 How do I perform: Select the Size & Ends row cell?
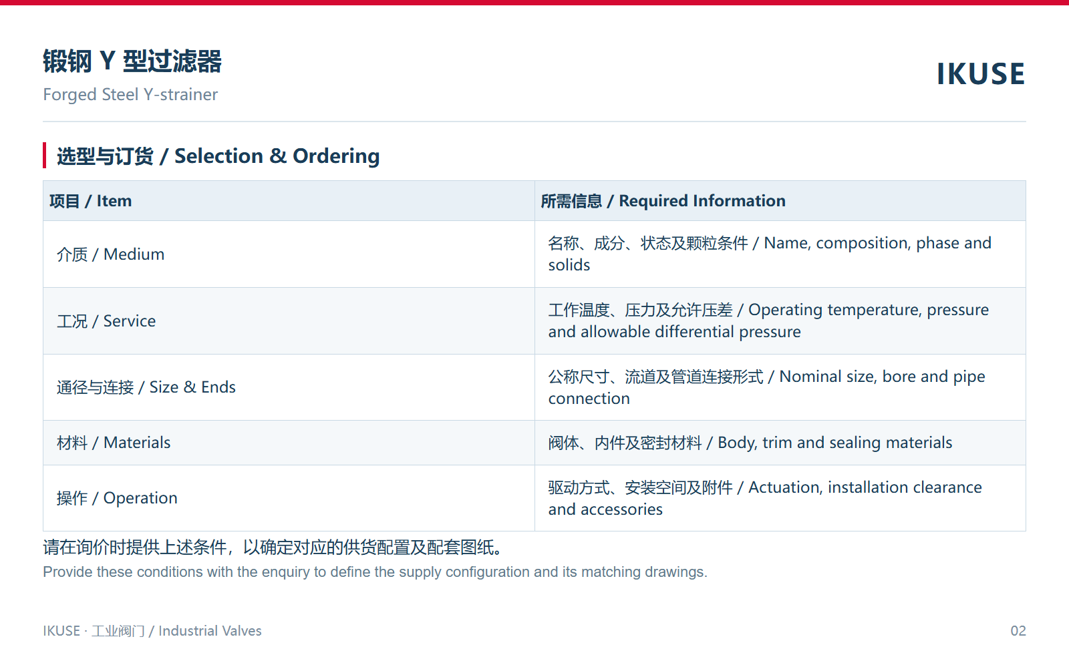pyautogui.click(x=289, y=387)
